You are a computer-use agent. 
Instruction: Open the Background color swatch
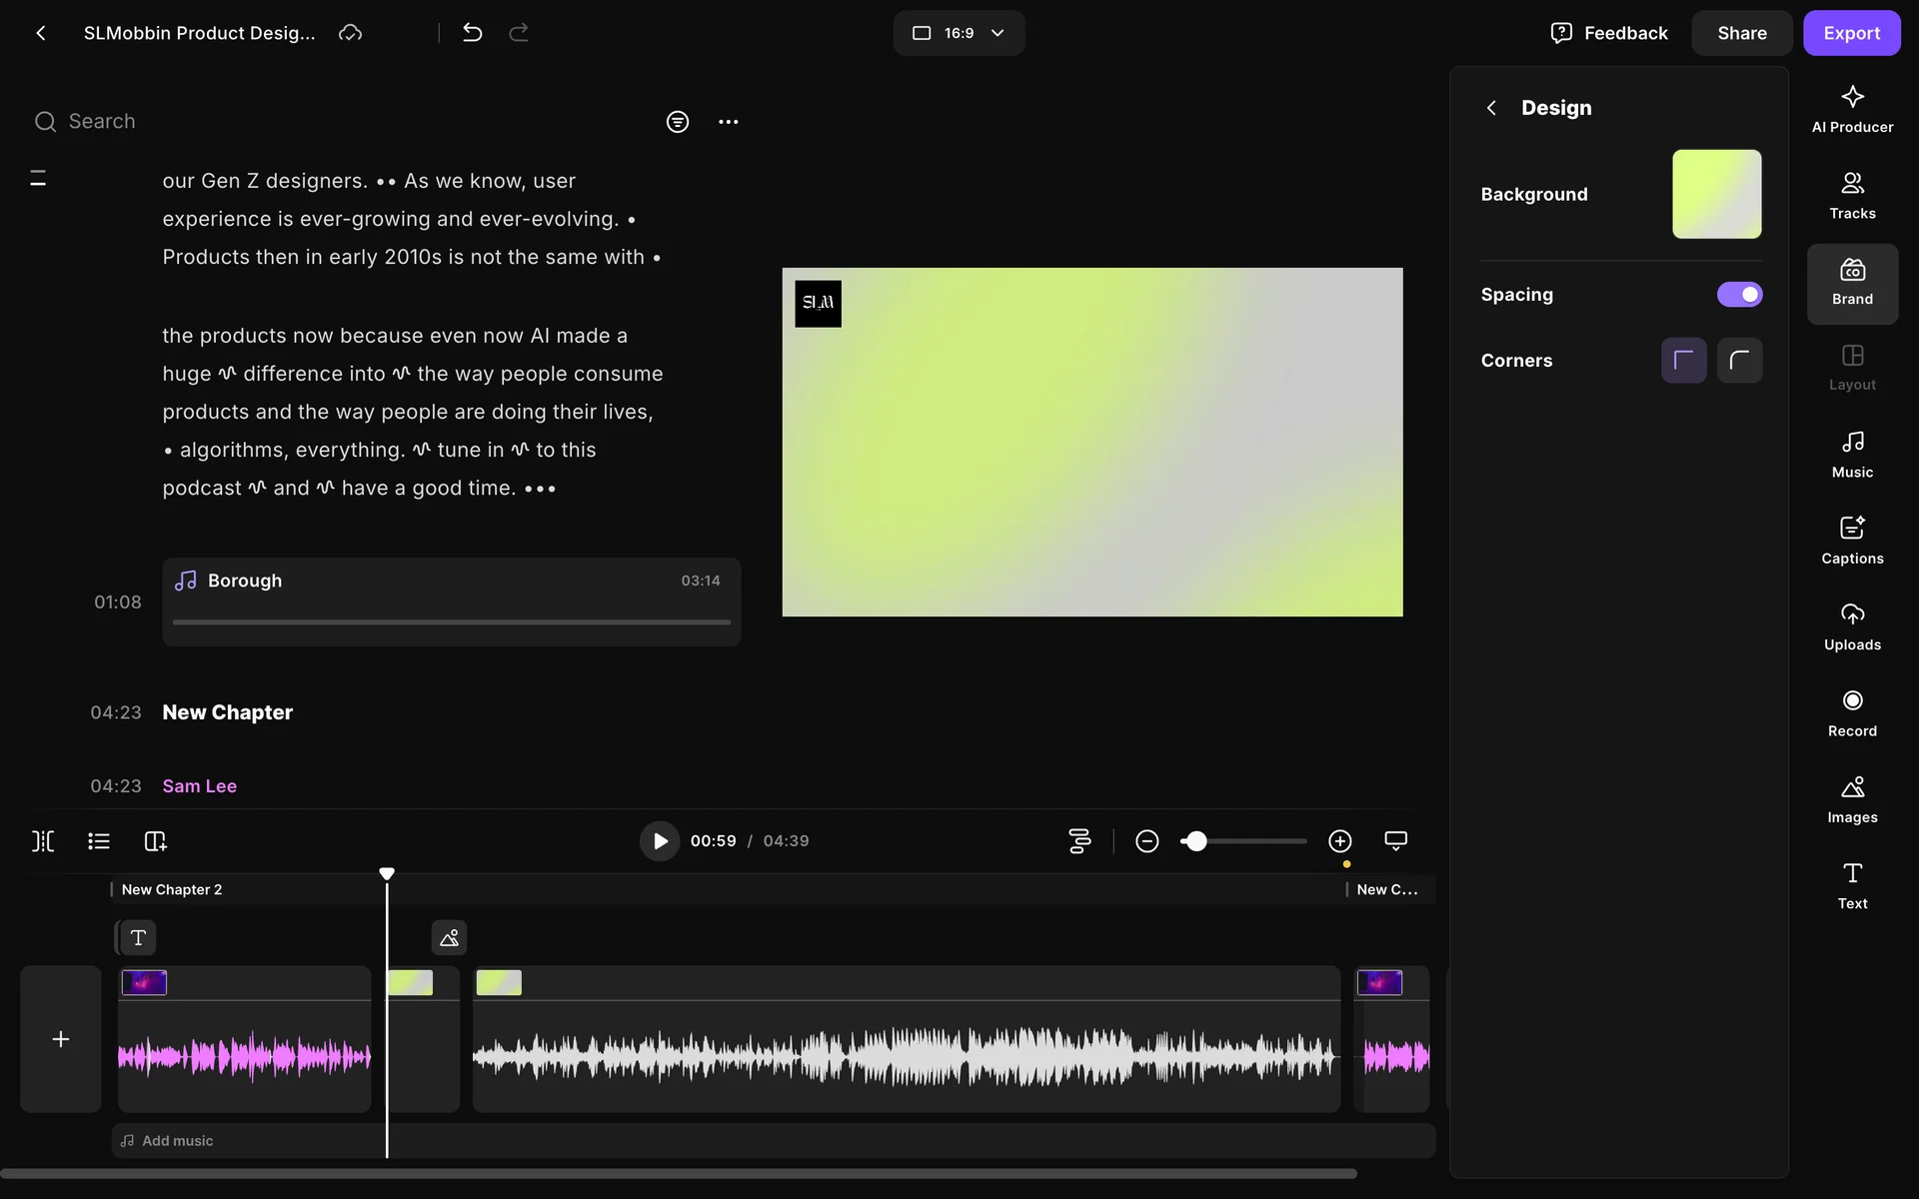(x=1716, y=194)
